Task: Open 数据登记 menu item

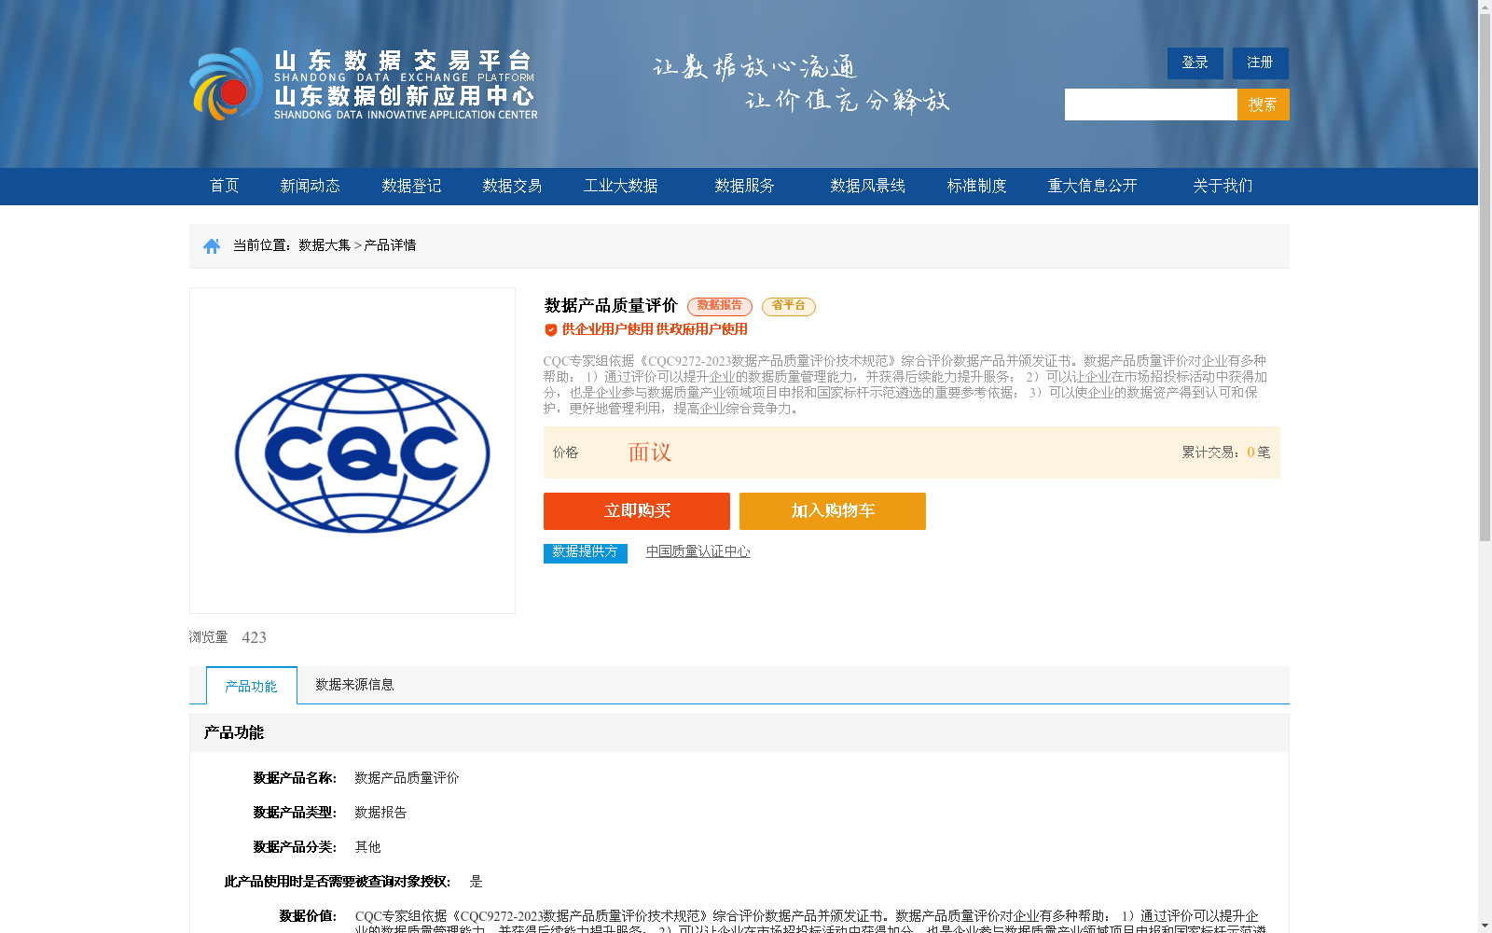Action: click(411, 186)
